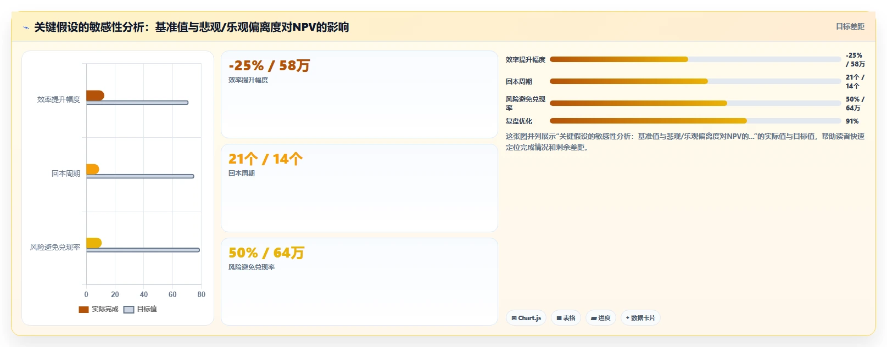Click the 风险避免兑现率 progress bar

695,103
